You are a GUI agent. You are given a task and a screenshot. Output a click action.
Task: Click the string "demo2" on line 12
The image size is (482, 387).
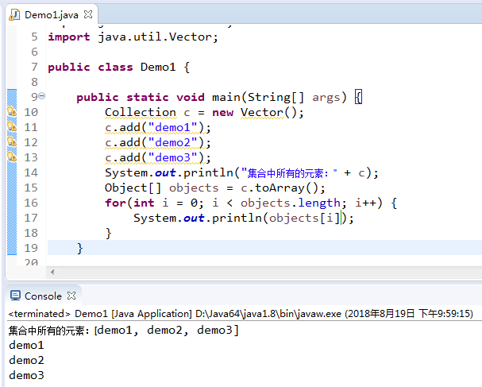[x=173, y=142]
